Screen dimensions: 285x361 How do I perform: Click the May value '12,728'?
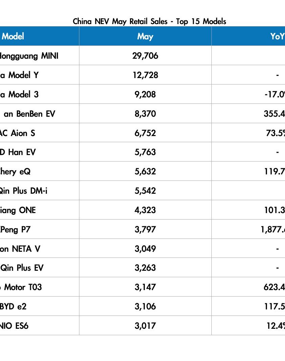click(145, 75)
